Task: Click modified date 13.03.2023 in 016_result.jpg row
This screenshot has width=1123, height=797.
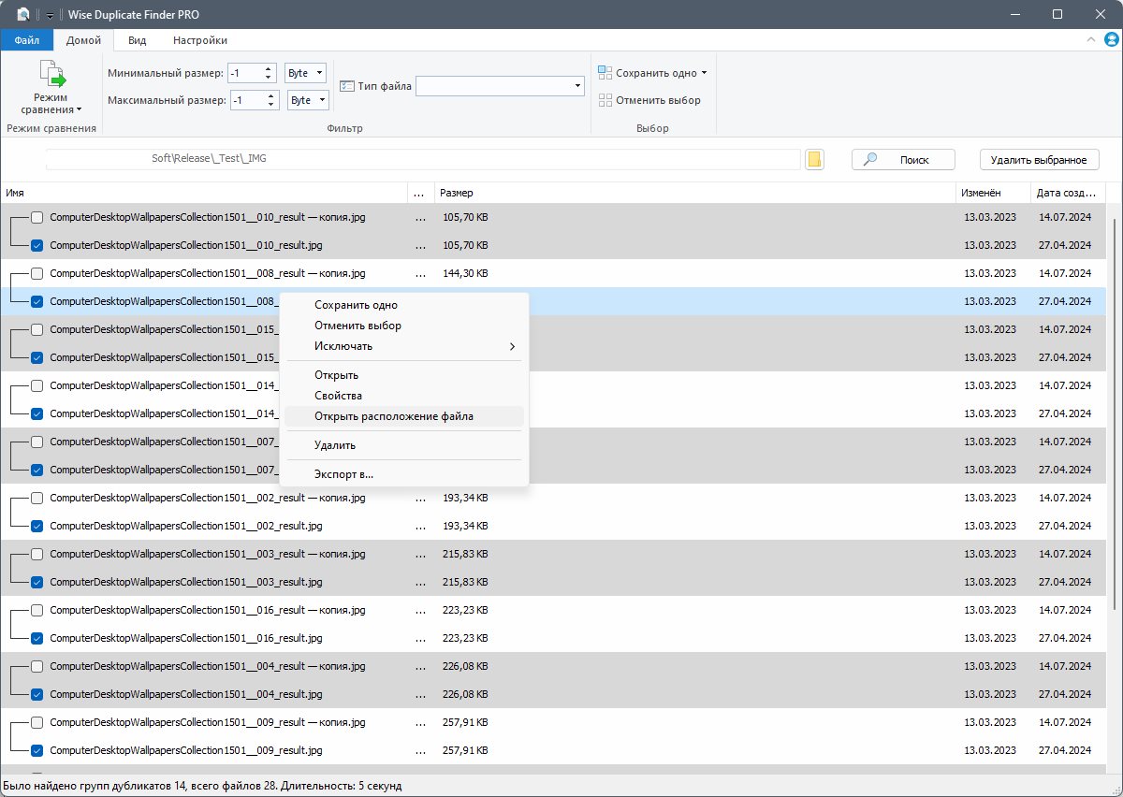Action: point(990,638)
